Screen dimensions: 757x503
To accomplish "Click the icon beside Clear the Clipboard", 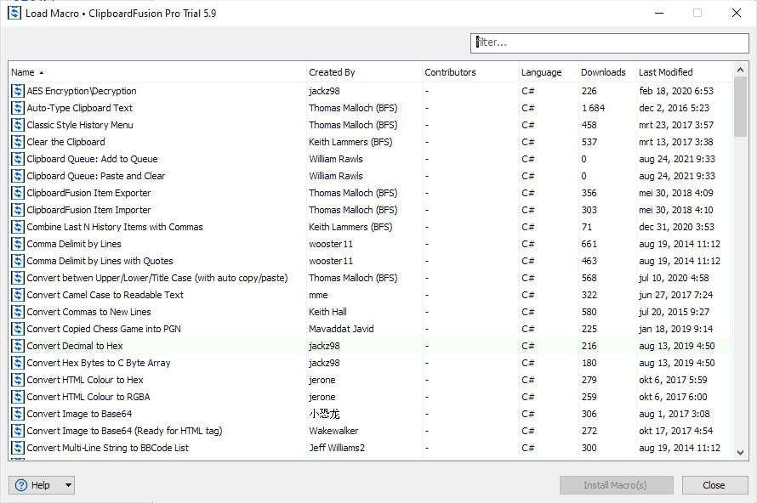I will (x=18, y=142).
